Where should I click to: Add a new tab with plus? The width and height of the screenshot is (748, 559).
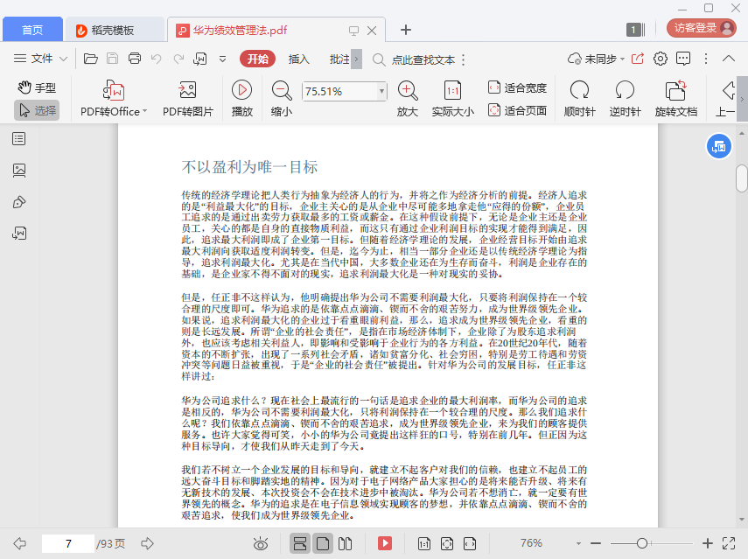405,30
